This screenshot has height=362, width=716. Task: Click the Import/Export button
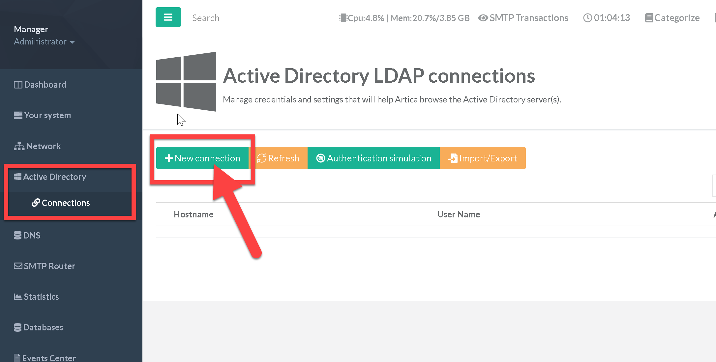pos(483,158)
